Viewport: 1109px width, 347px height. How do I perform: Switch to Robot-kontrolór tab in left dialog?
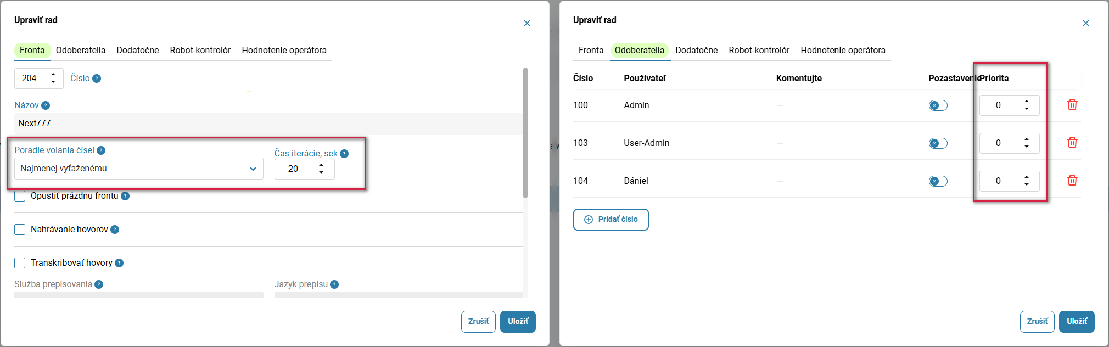(x=200, y=51)
